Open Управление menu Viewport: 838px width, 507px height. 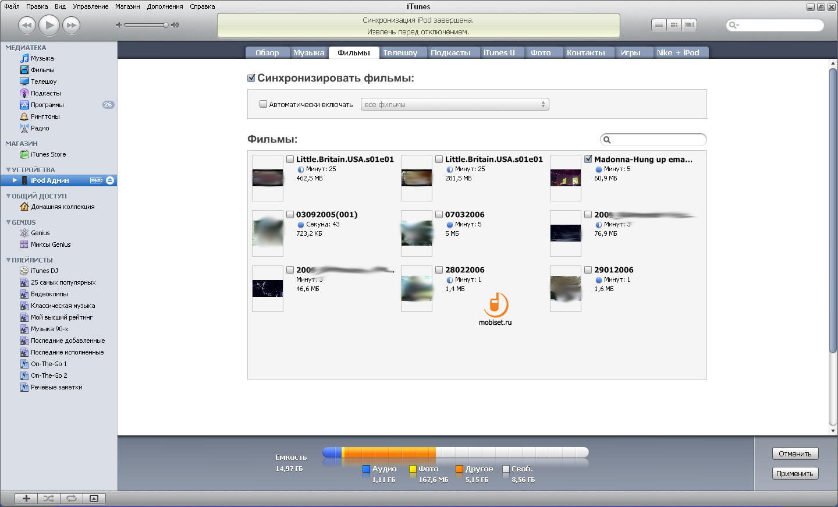coord(90,6)
